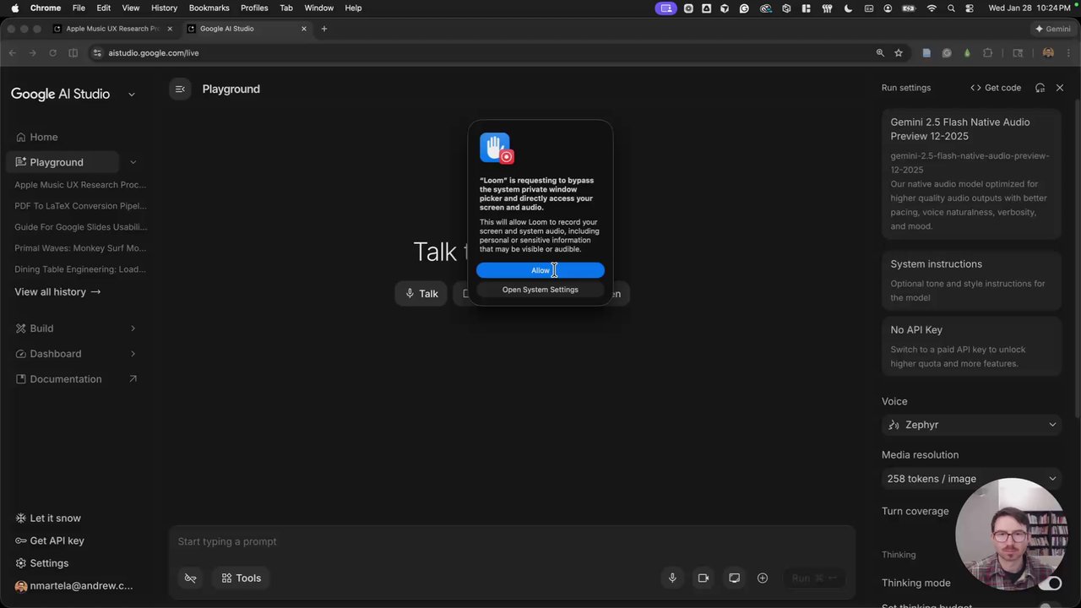This screenshot has width=1081, height=608.
Task: Start a voice session with the Talk button
Action: tap(421, 293)
